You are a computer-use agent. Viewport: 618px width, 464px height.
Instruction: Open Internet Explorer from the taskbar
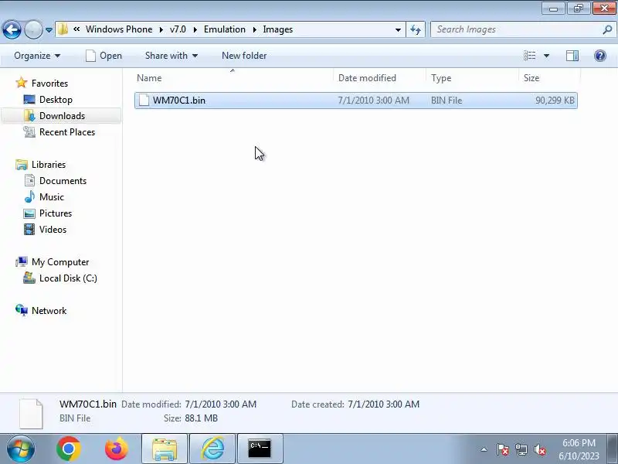(212, 449)
